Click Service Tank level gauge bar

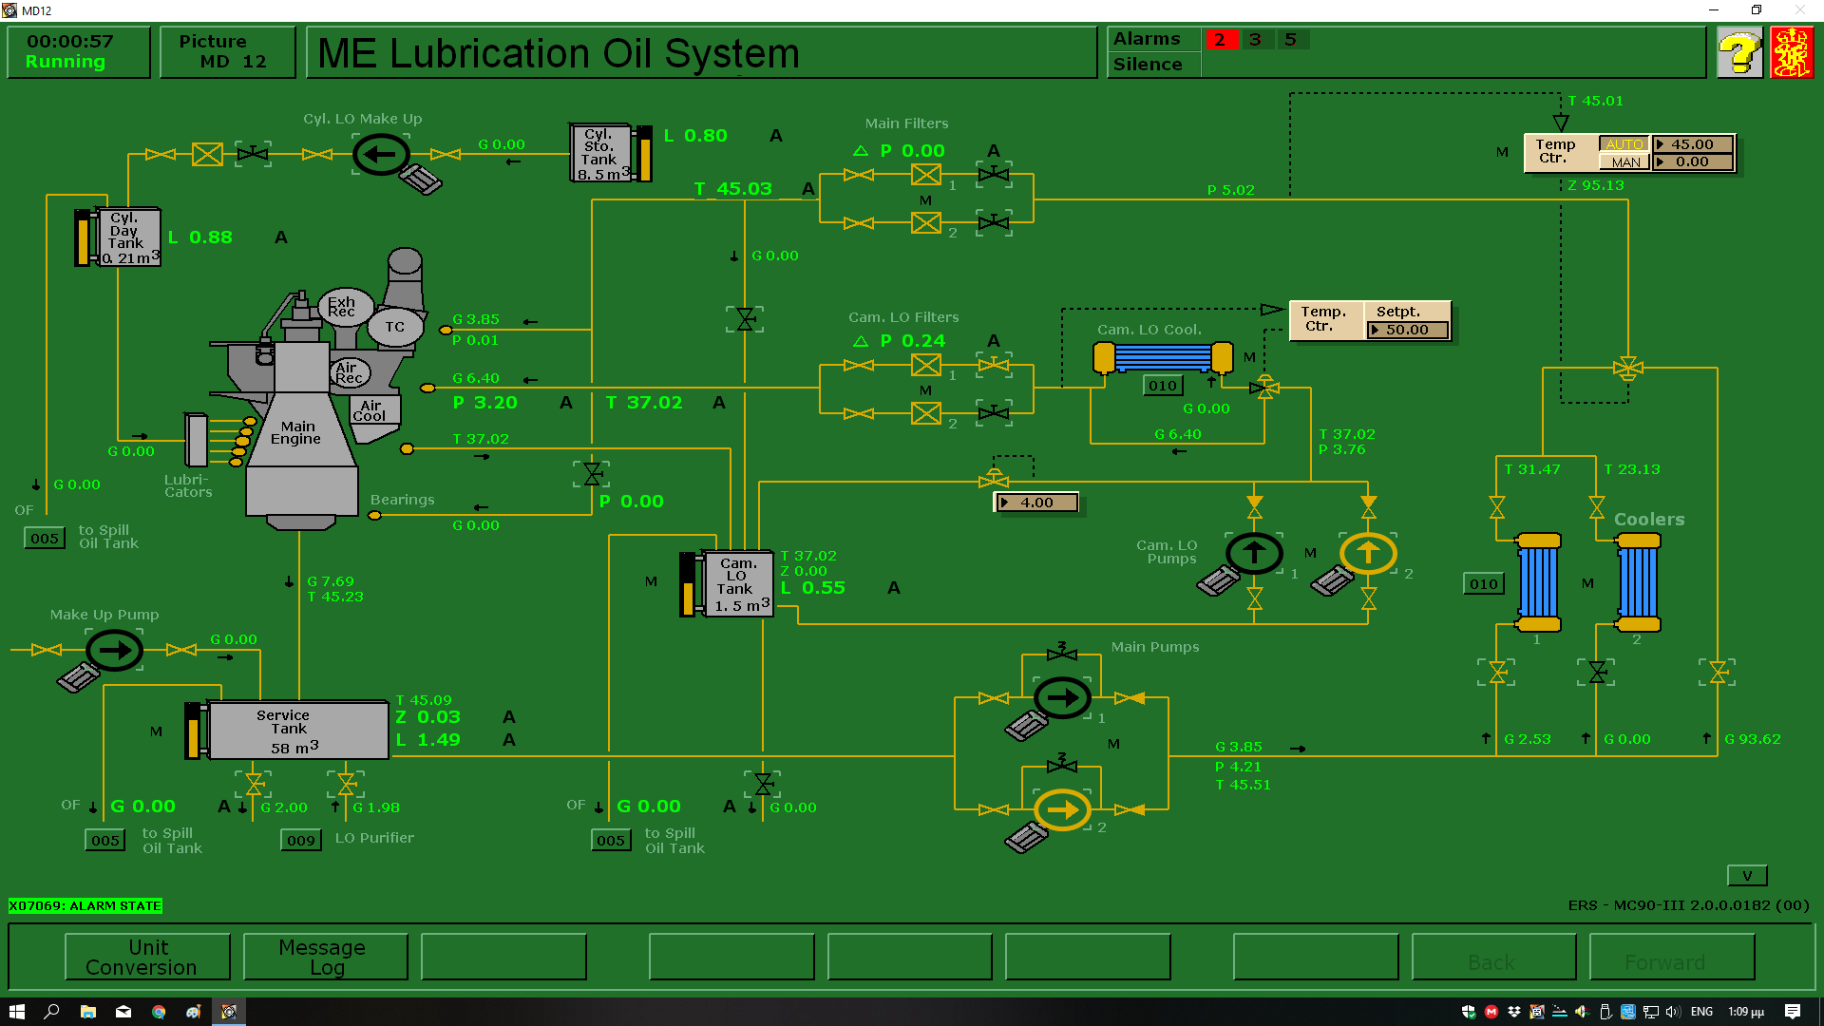194,732
